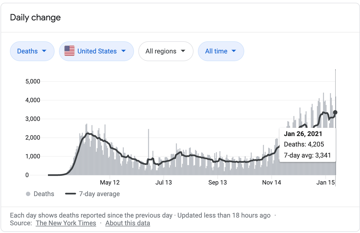Click the gray Deaths legend dot
This screenshot has height=233, width=360.
coord(28,194)
